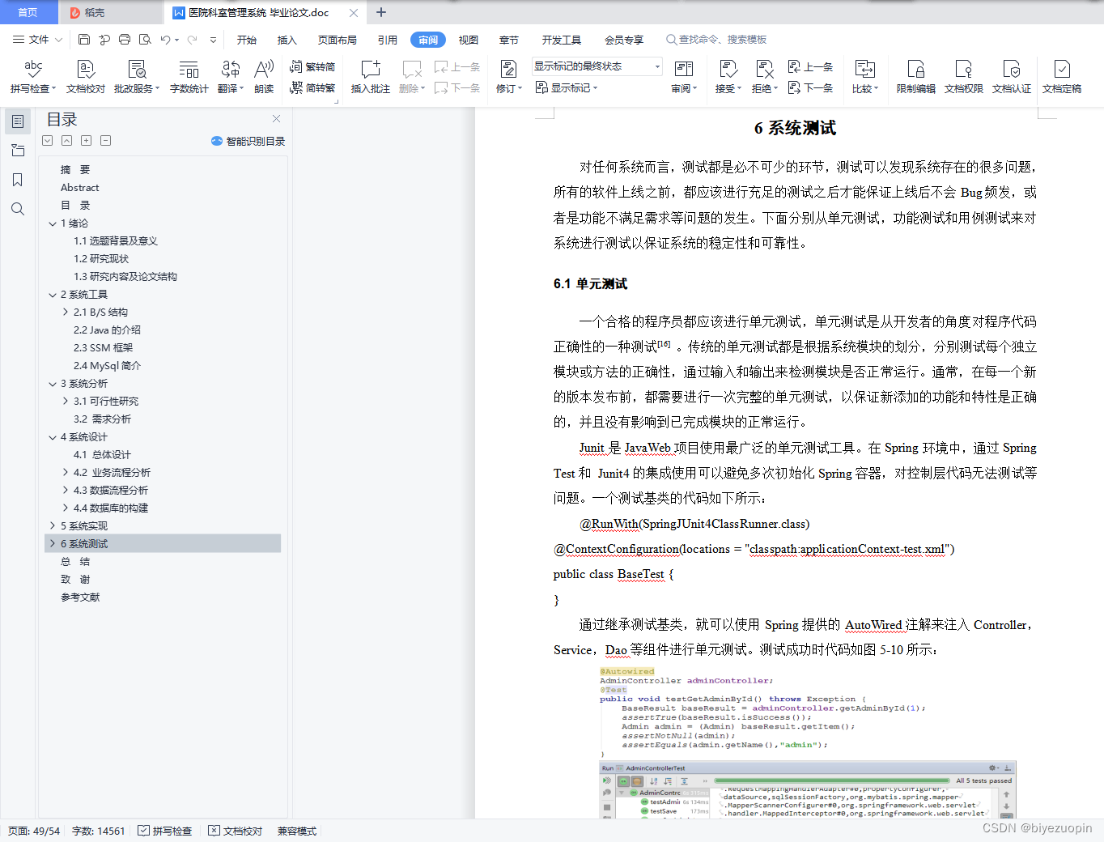
Task: Expand the 4.2 业务流程分析 node
Action: coord(66,473)
